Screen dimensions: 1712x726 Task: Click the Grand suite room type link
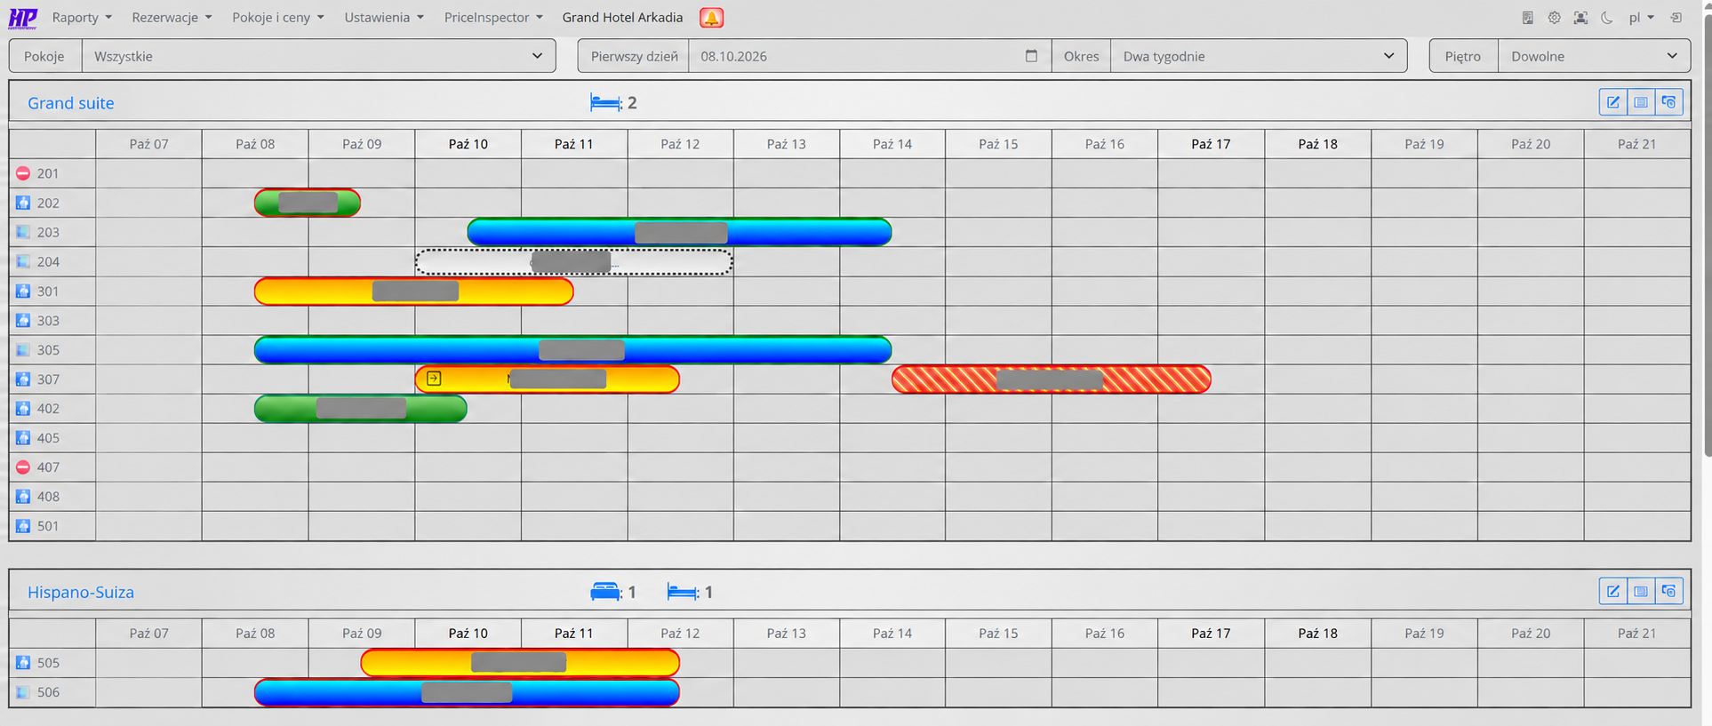click(x=71, y=103)
